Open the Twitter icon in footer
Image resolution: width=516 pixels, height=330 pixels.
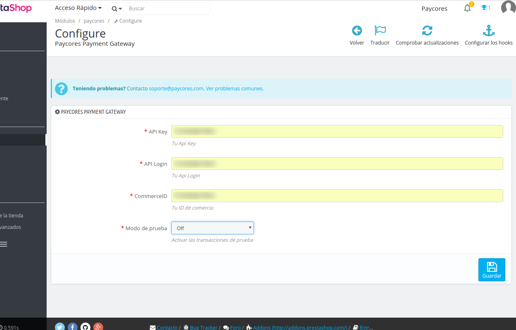coord(60,327)
